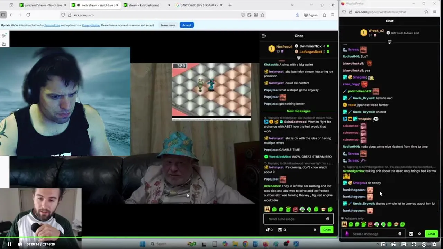Mute the video player volume
The image size is (443, 249).
click(20, 244)
